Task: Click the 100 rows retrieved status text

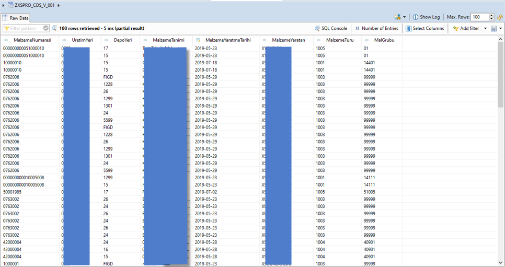Action: (x=101, y=28)
